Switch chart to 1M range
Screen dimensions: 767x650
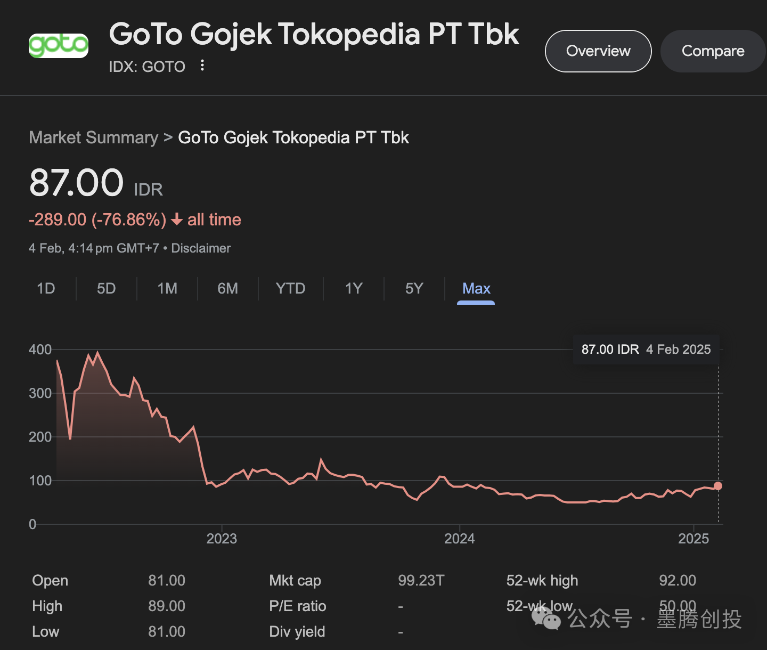[x=167, y=289]
